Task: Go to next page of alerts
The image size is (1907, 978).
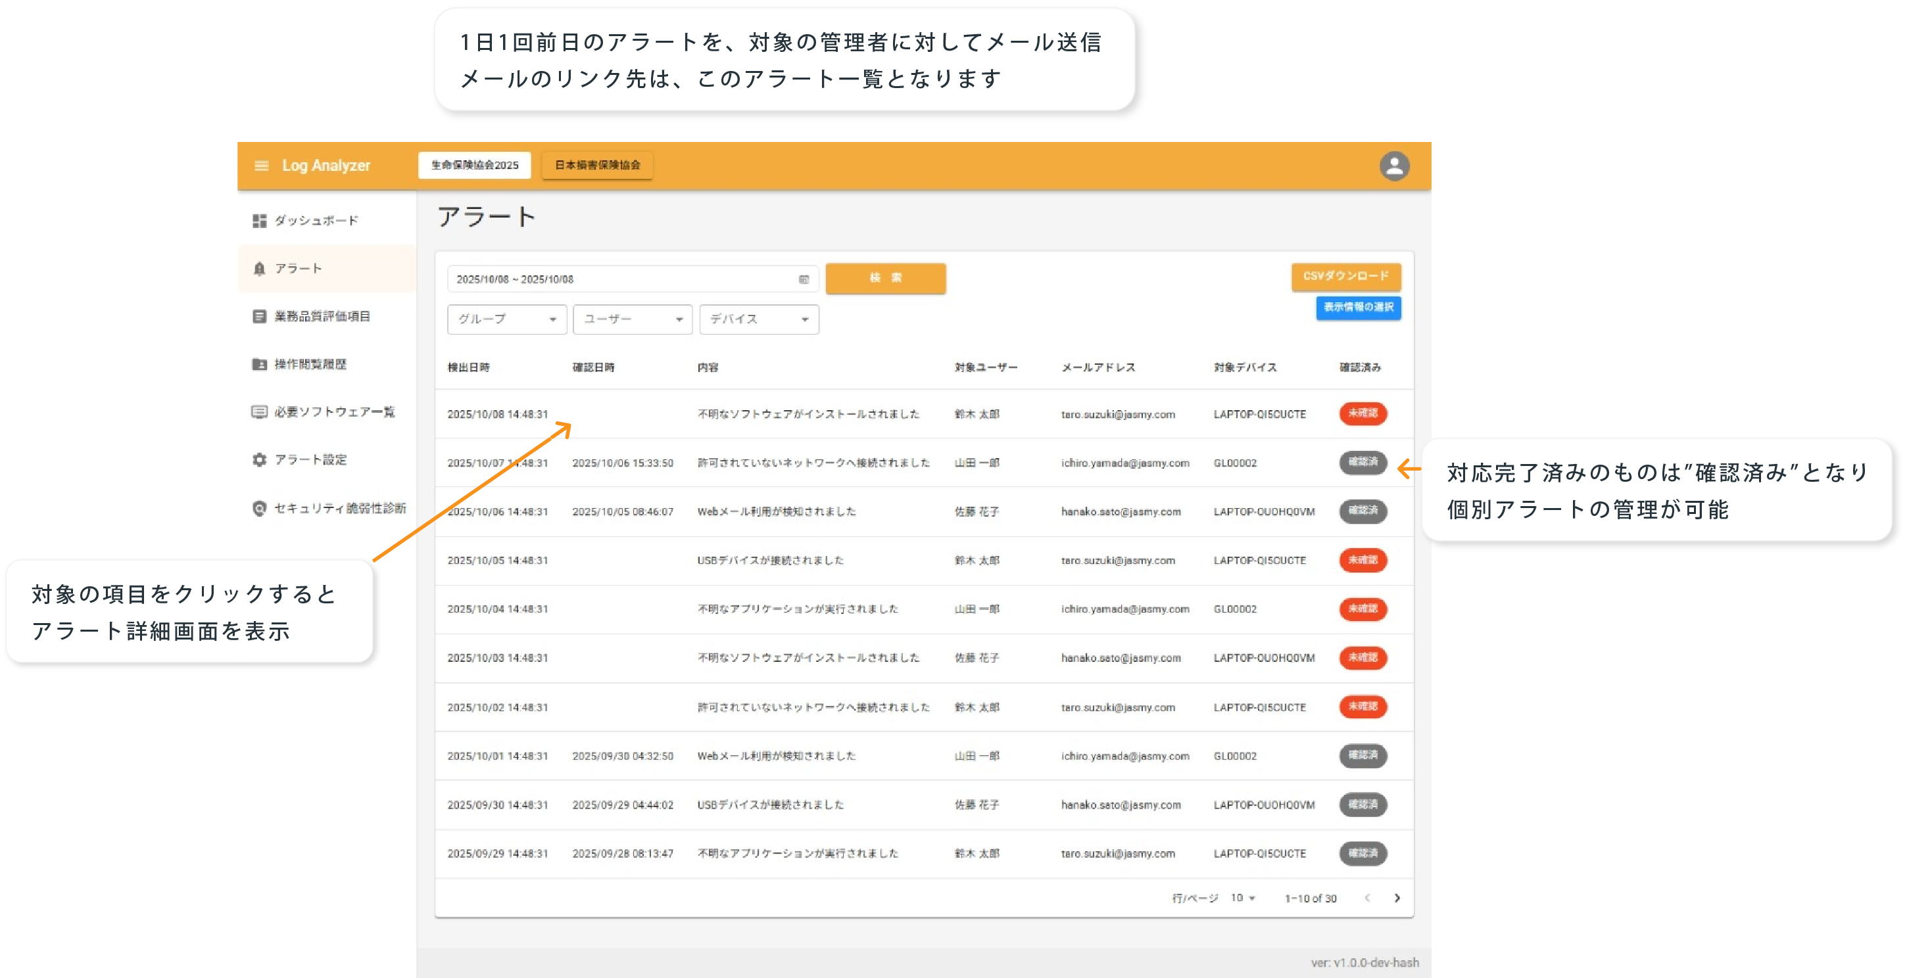Action: (x=1397, y=898)
